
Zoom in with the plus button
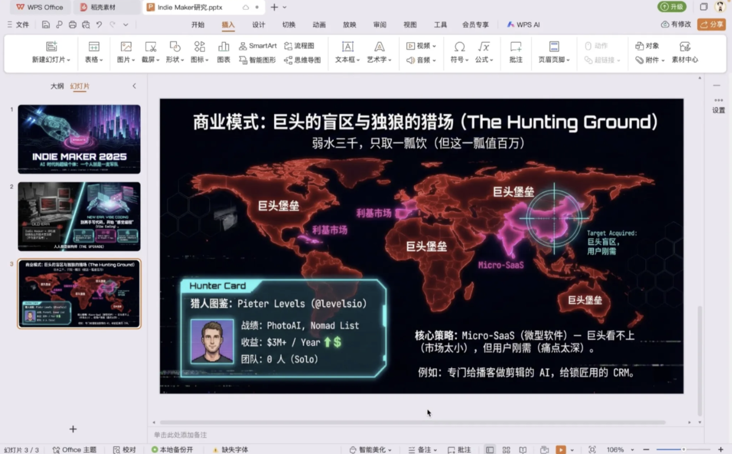coord(720,449)
